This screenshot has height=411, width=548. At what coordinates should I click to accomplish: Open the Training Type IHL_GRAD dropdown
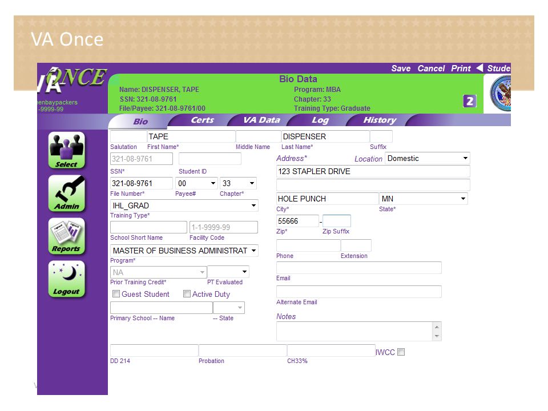click(x=184, y=205)
